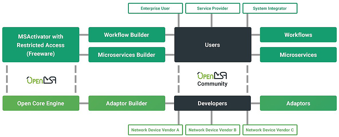Click the dark Developers block
Screen dimensions: 339x137
pos(213,103)
